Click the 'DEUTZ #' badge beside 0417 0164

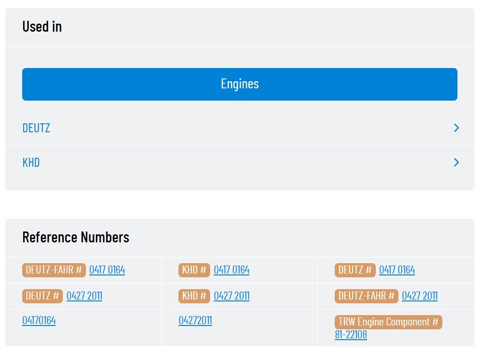(355, 270)
